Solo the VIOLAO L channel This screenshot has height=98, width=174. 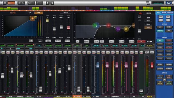[22, 52]
